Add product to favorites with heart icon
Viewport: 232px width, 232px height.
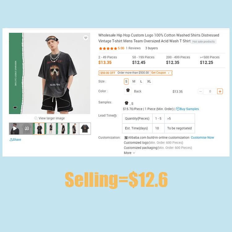coord(86,38)
